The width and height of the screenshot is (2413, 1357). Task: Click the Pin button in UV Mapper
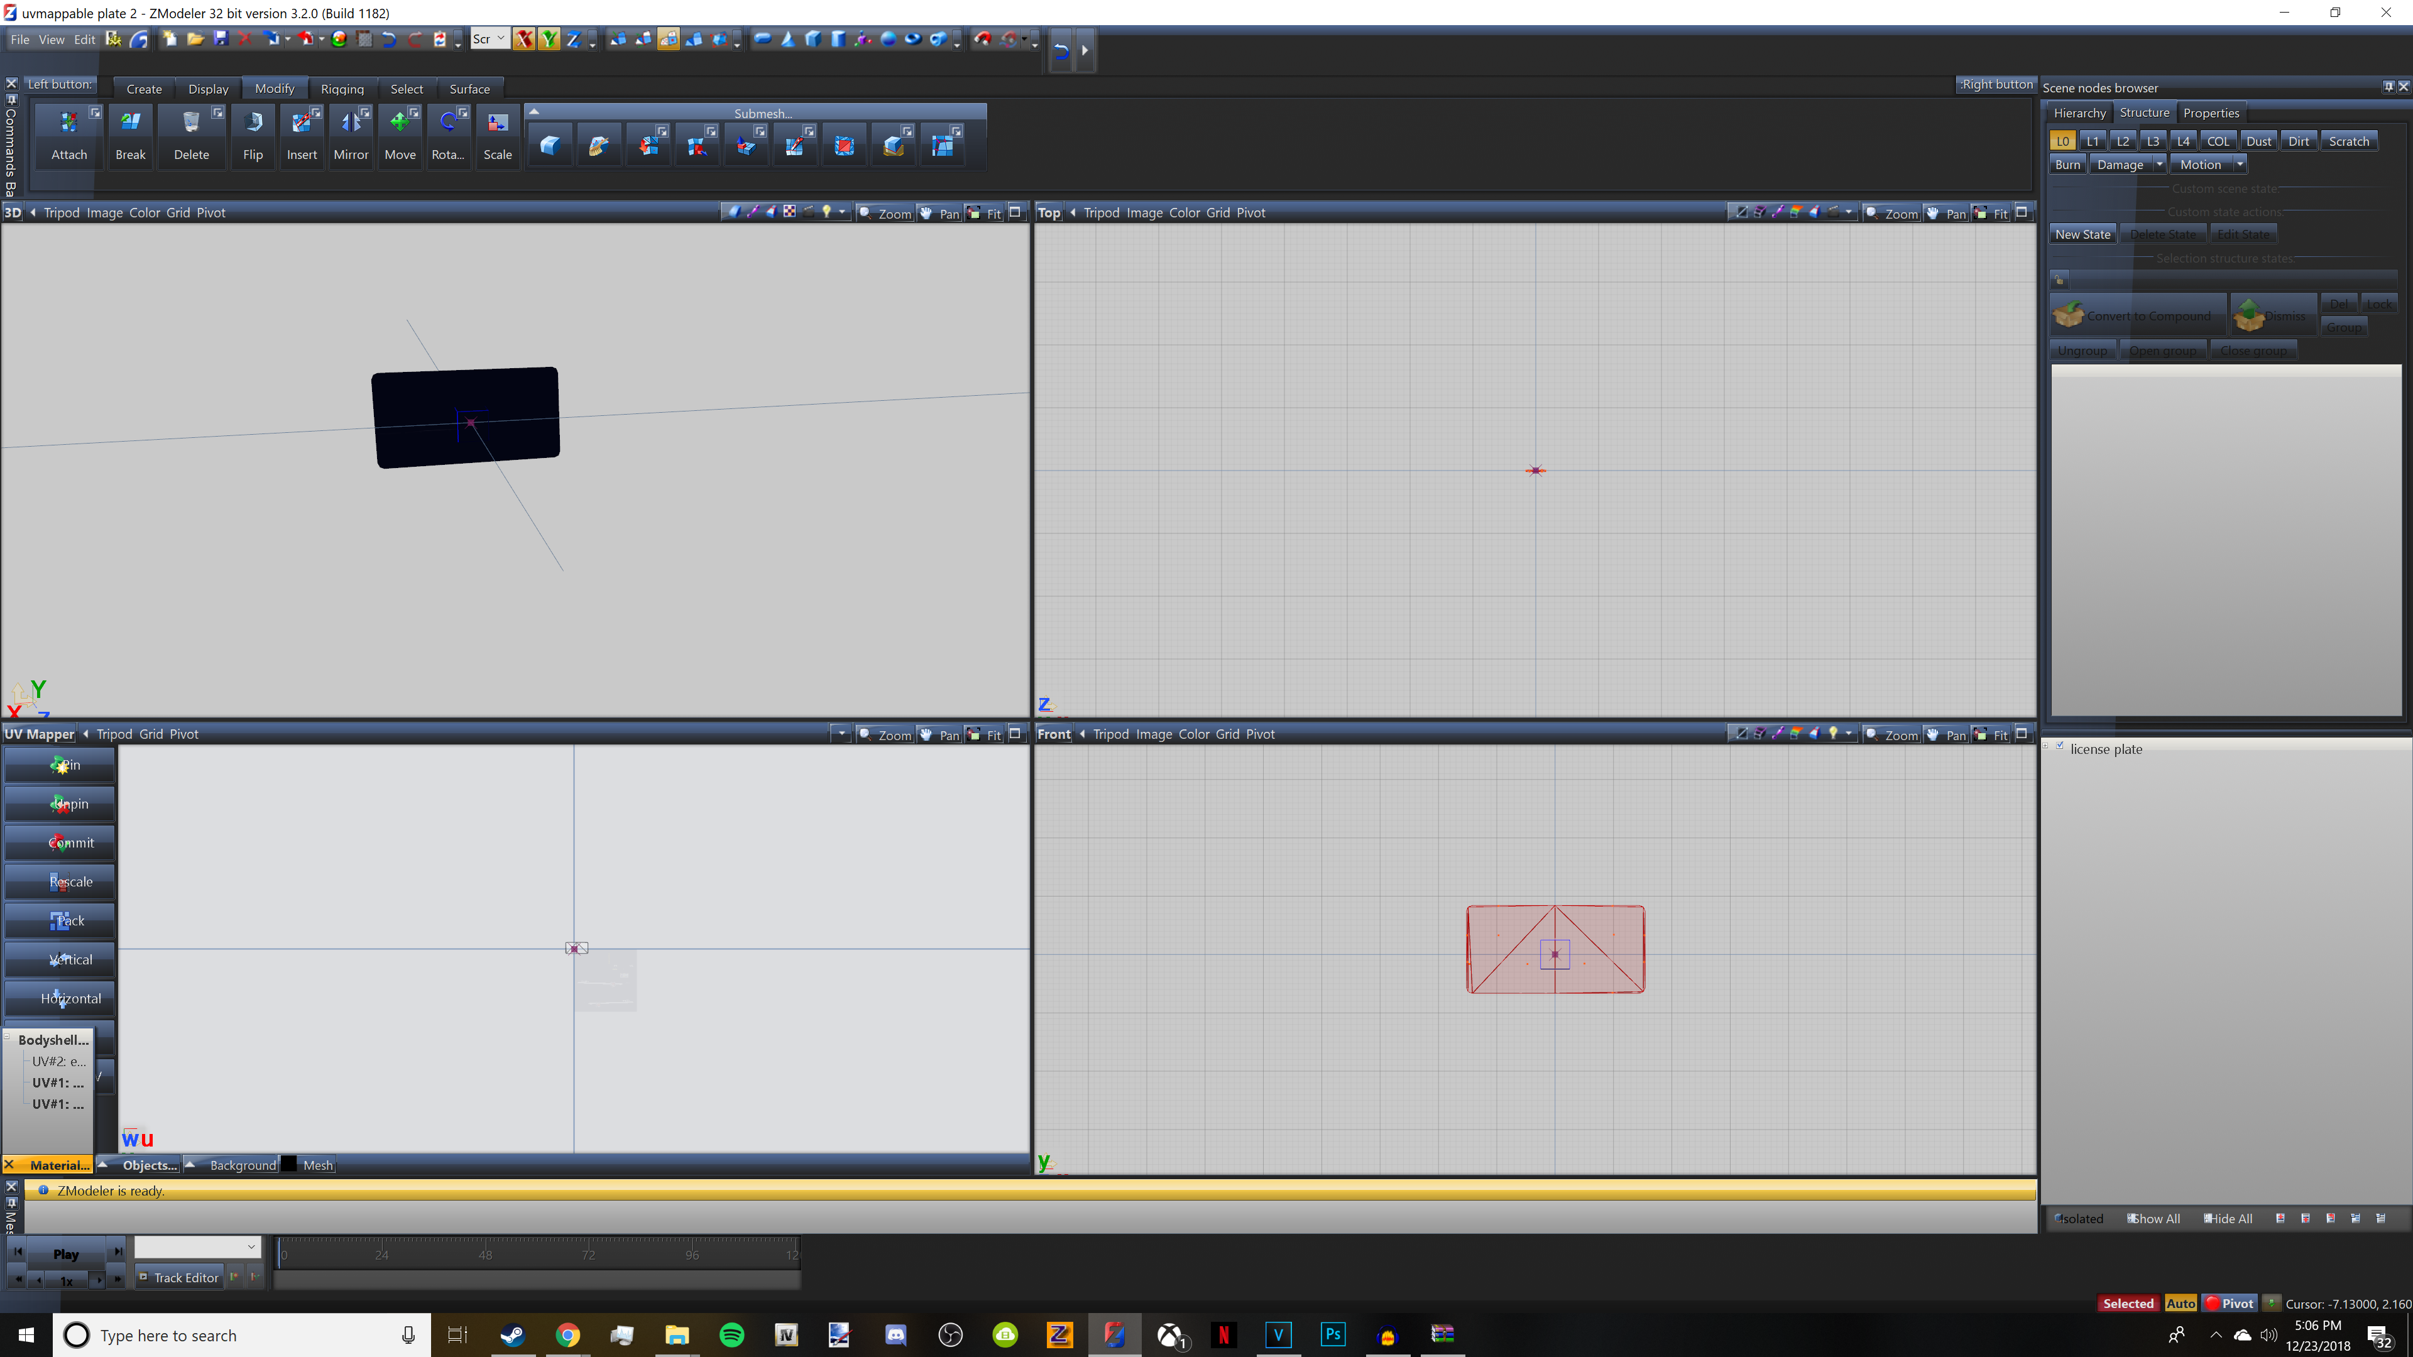(x=61, y=765)
